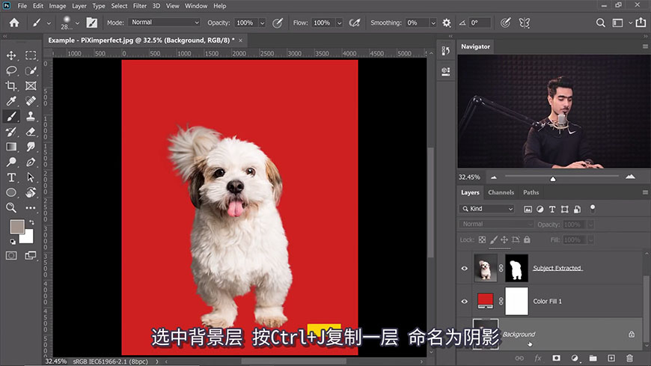This screenshot has width=651, height=366.
Task: Switch to the Channels tab
Action: pyautogui.click(x=501, y=192)
